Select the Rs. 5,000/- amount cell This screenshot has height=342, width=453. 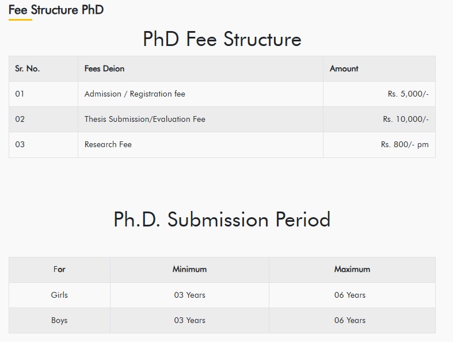(x=408, y=94)
